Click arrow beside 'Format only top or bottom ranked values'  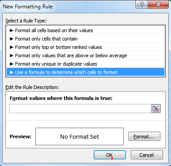click(11, 47)
